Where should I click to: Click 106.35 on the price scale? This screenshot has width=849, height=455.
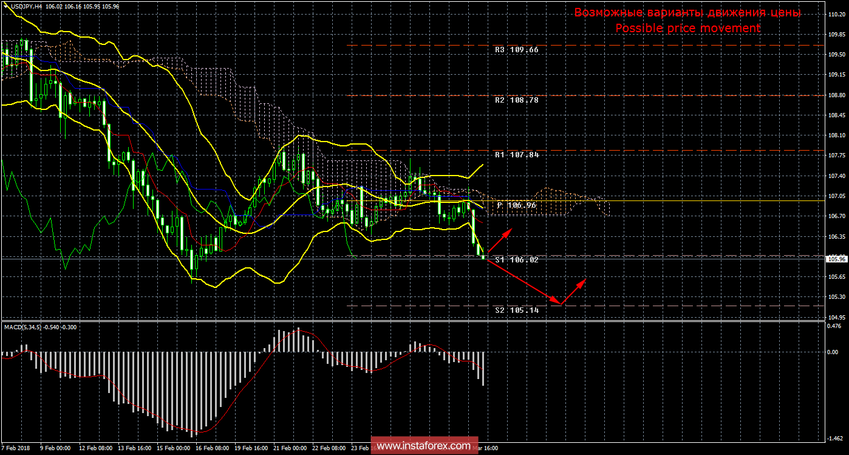pyautogui.click(x=836, y=236)
